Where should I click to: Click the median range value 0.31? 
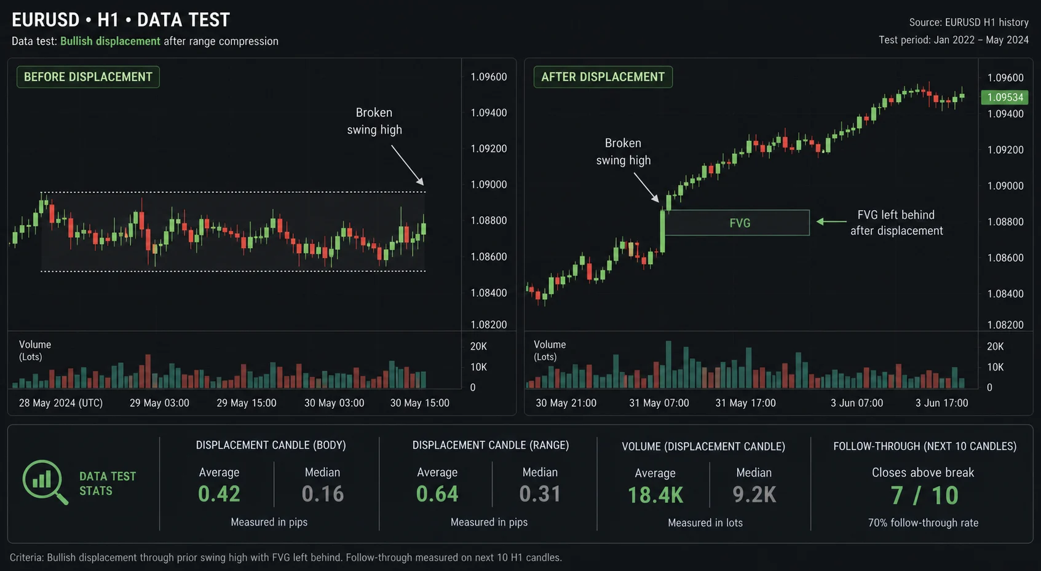click(540, 494)
